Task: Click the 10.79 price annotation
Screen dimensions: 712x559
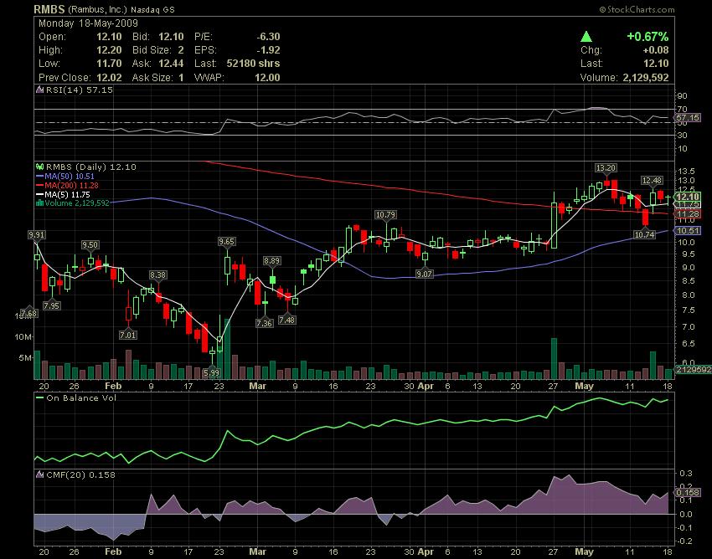Action: 385,214
